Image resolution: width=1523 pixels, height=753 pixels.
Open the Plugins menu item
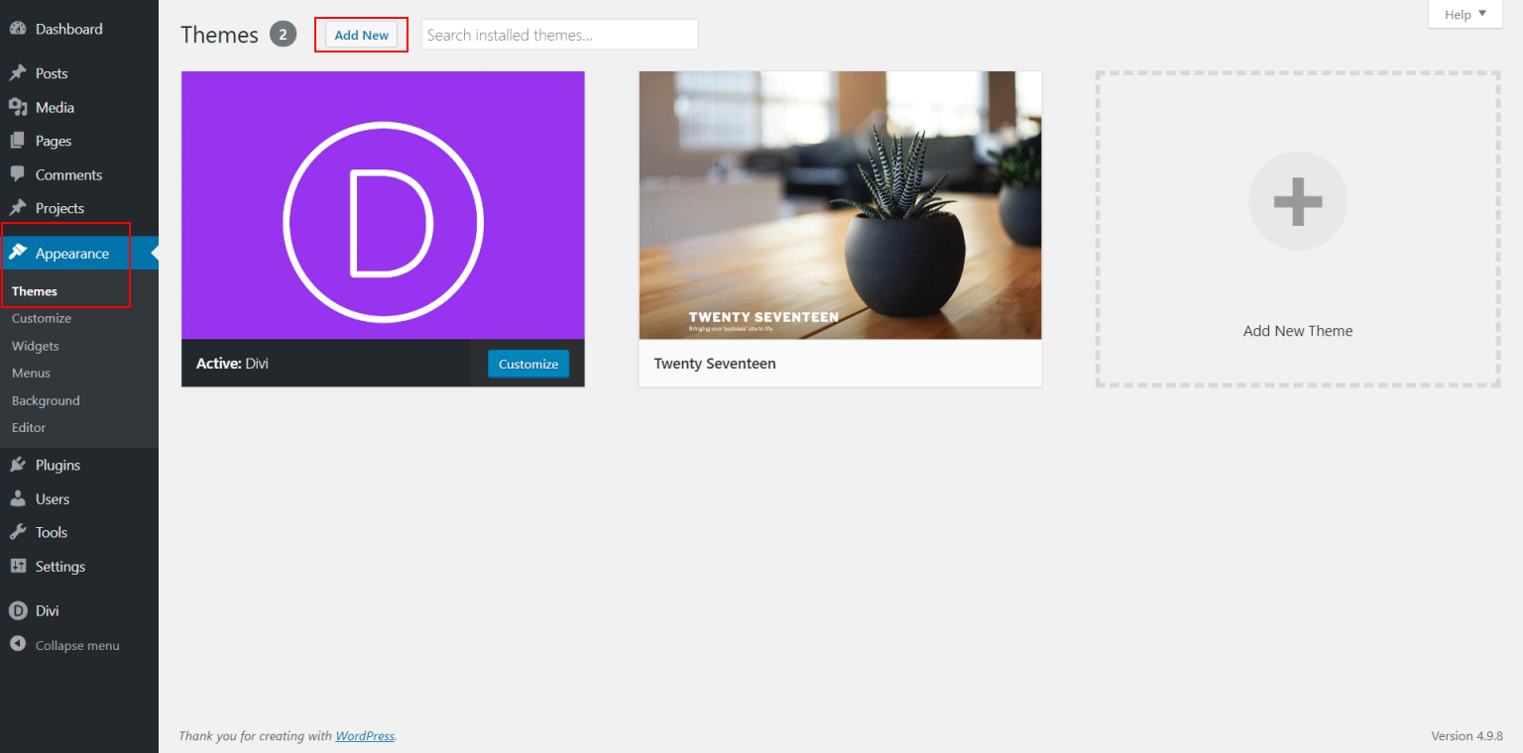[x=79, y=465]
